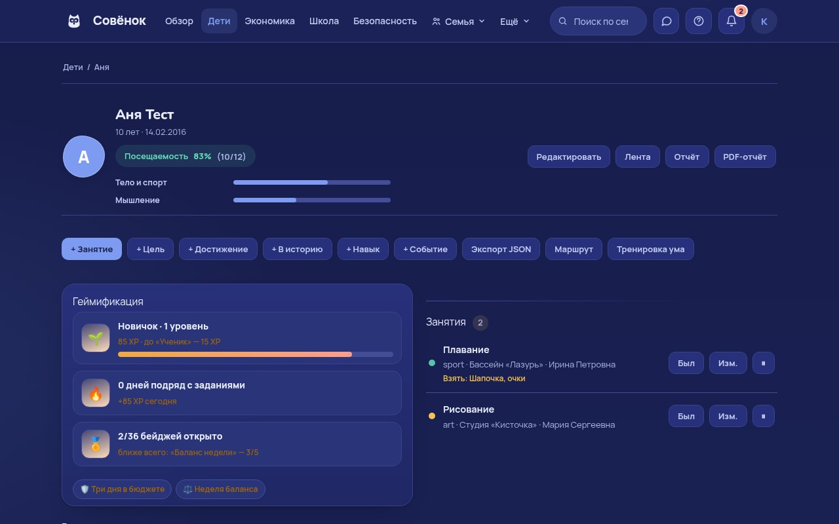Image resolution: width=839 pixels, height=524 pixels.
Task: Switch to the Школа tab
Action: [x=324, y=21]
